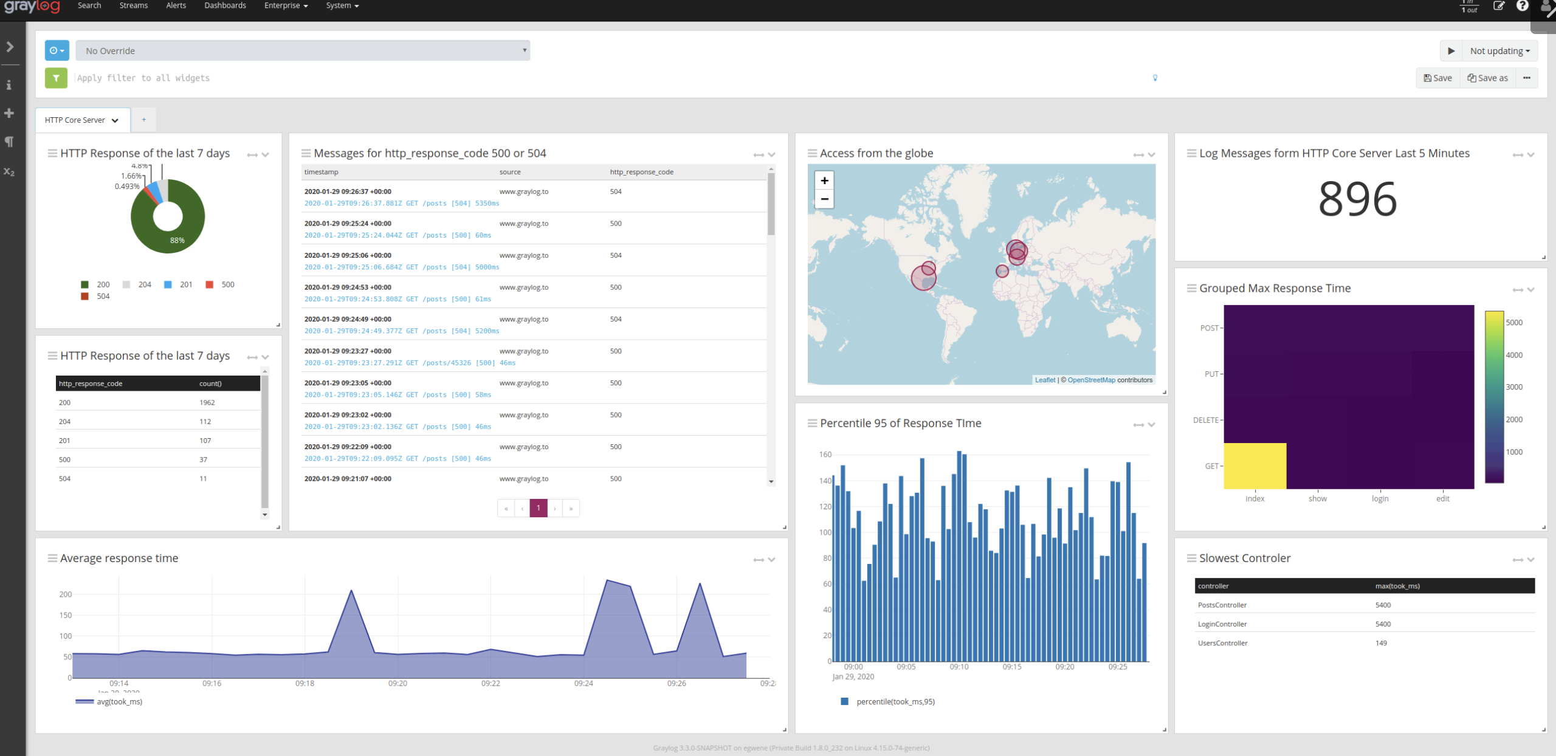Image resolution: width=1556 pixels, height=756 pixels.
Task: Open the Not updating refresh dropdown
Action: 1499,51
